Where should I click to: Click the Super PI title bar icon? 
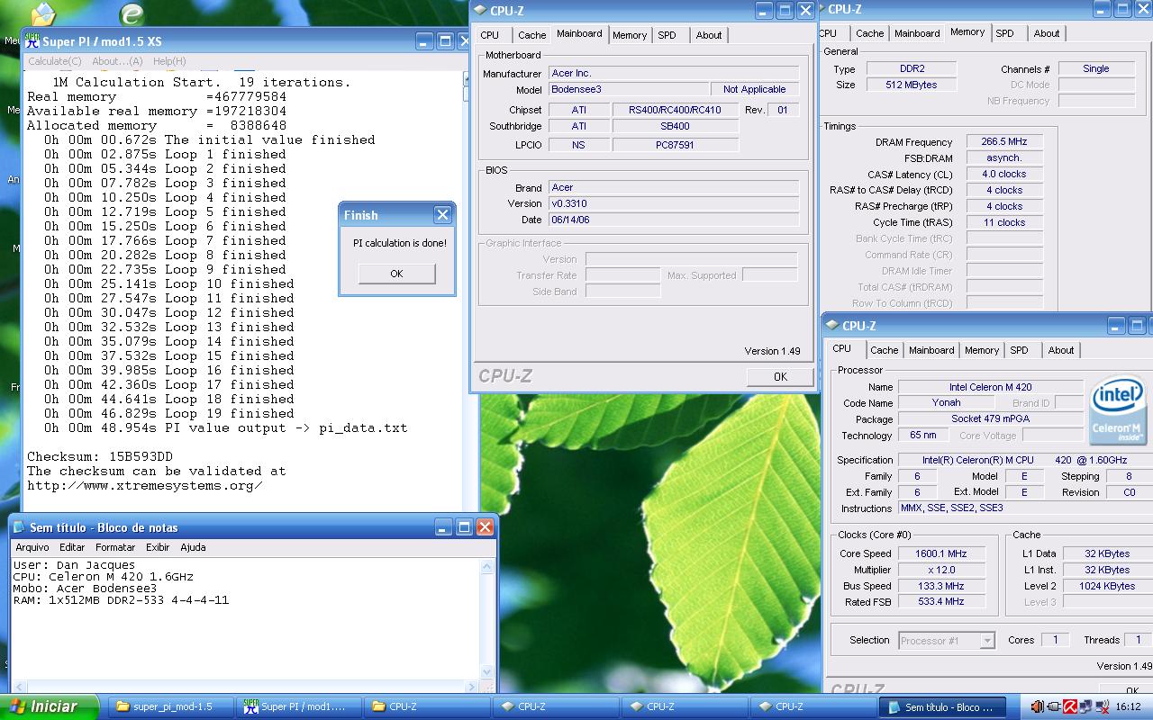click(32, 41)
